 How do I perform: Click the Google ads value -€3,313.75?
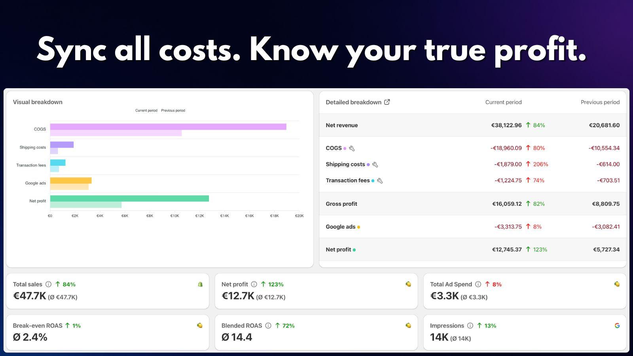tap(508, 227)
